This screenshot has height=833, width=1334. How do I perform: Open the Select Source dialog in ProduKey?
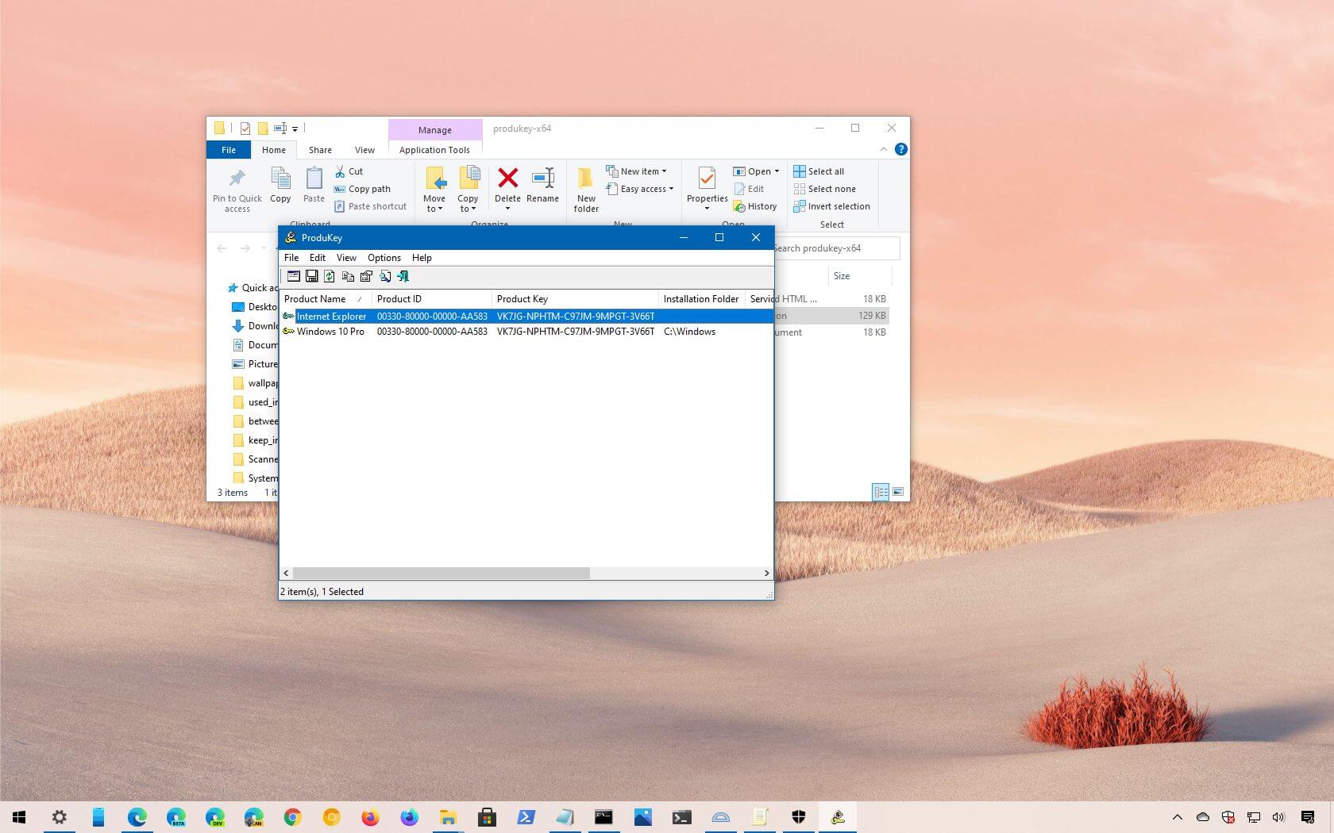pyautogui.click(x=293, y=276)
